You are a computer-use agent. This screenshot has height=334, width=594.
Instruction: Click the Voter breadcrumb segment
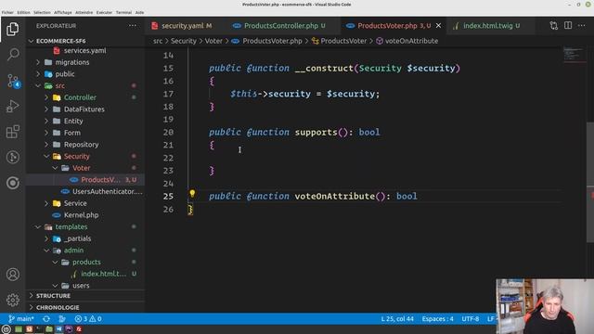pyautogui.click(x=213, y=41)
